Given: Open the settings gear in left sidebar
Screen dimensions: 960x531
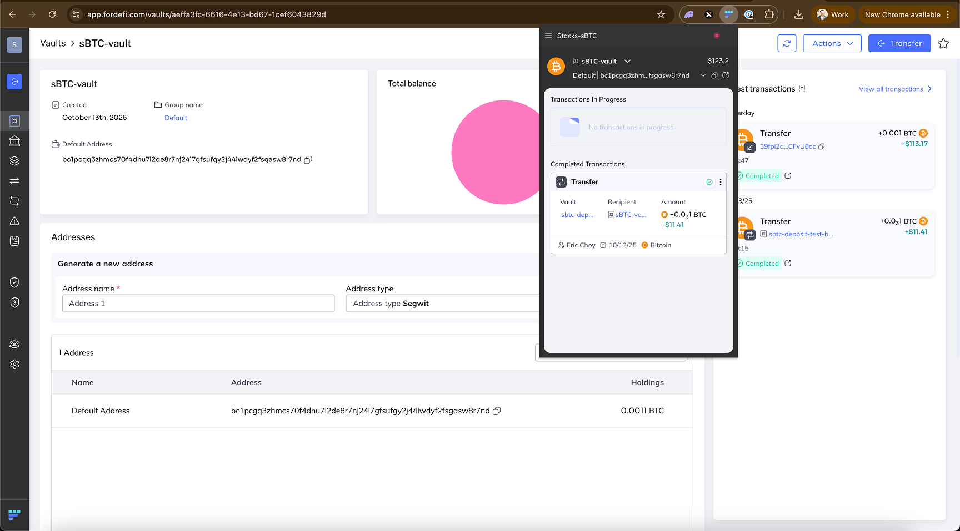Looking at the screenshot, I should pyautogui.click(x=14, y=364).
